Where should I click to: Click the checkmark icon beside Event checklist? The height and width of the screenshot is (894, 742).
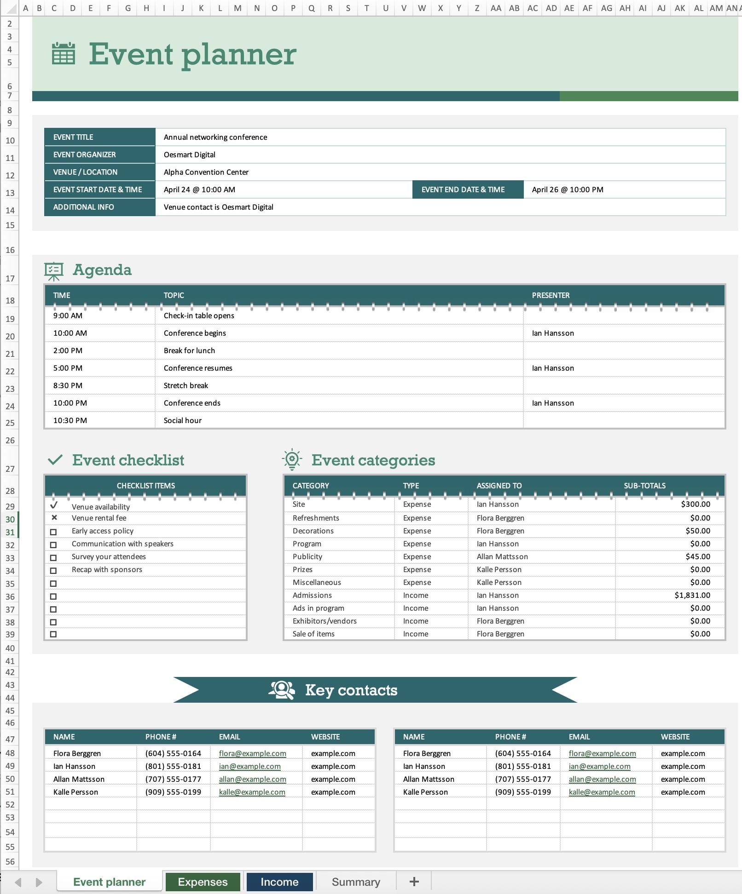click(56, 459)
